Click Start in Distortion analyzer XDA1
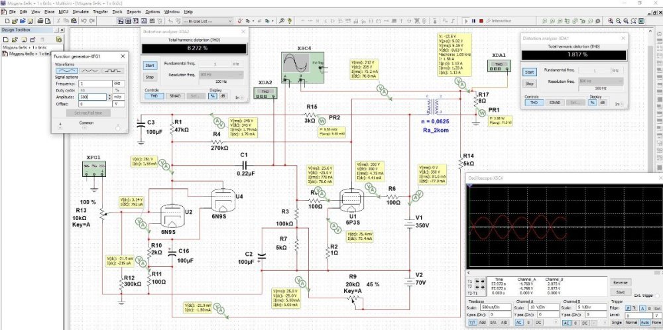 (529, 72)
